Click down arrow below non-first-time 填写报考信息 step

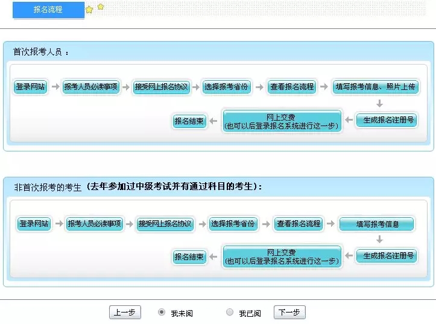point(379,240)
